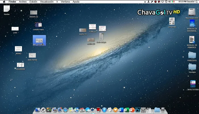Screen dimensions: 199x114
Task: Open Time Machine menu bar icon
Action: pos(166,2)
